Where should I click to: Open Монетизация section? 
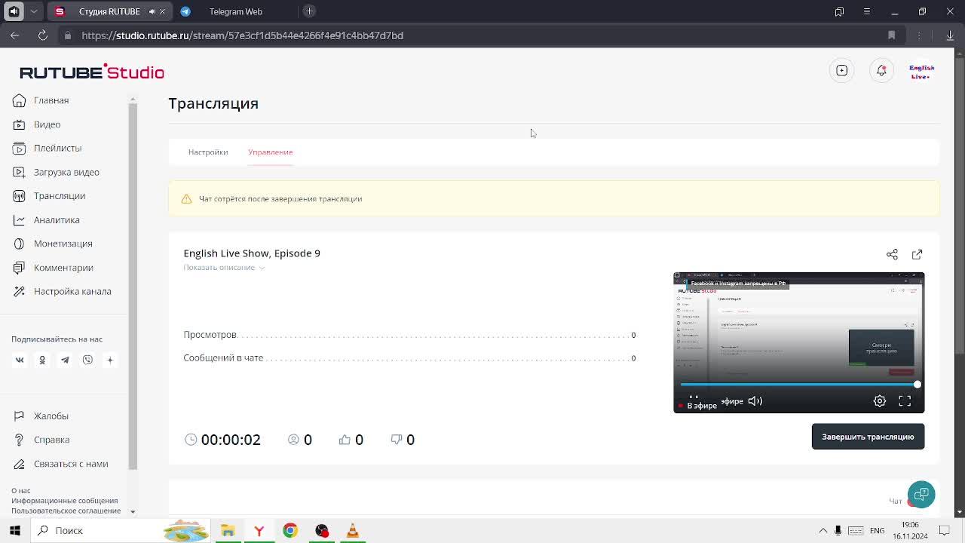point(63,244)
